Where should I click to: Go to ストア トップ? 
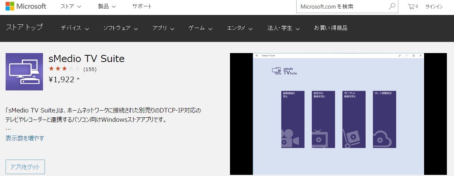(24, 27)
